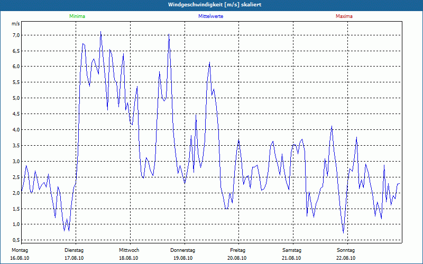Screen dimensions: 423x264
Task: Click the 0,5 y-axis value
Action: [x=16, y=240]
